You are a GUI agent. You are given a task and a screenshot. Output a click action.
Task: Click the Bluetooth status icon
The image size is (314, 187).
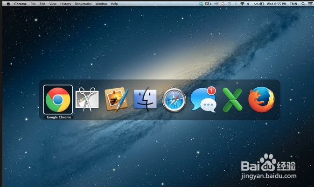pyautogui.click(x=236, y=4)
